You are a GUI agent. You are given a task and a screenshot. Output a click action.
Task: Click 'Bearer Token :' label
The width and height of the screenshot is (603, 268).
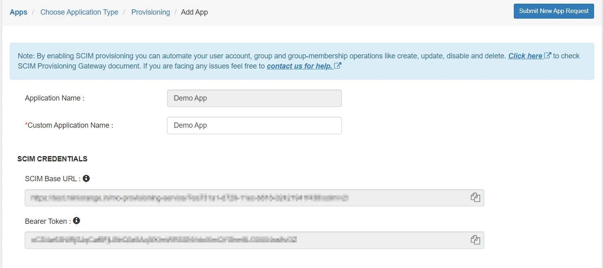click(x=48, y=221)
